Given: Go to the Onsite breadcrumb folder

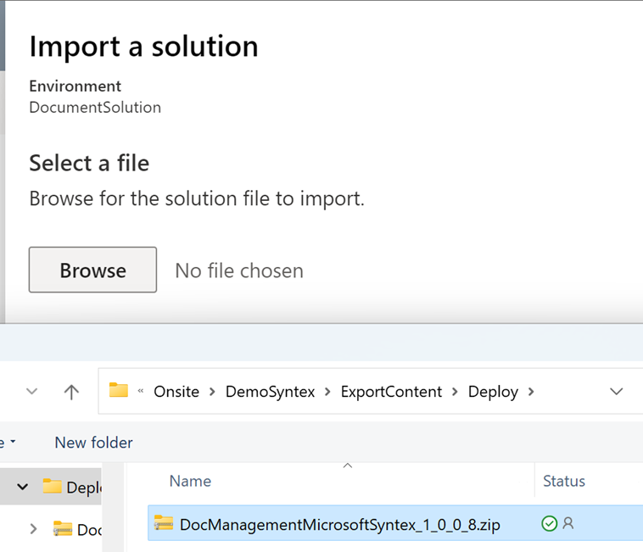Looking at the screenshot, I should pos(176,392).
